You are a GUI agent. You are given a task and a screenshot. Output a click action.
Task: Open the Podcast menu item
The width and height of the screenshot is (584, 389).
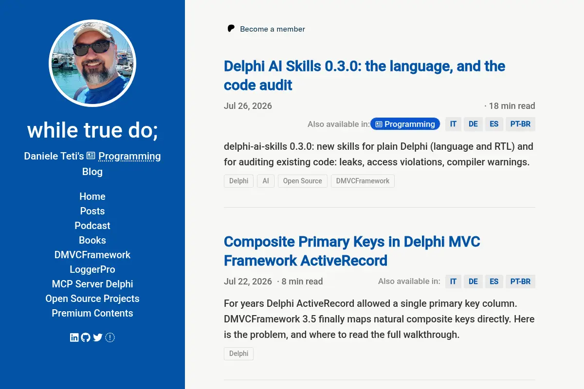(92, 226)
